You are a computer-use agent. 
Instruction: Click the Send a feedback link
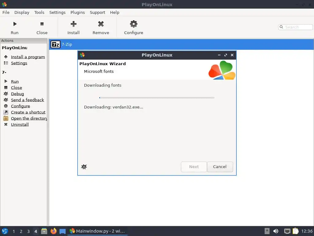(x=27, y=100)
